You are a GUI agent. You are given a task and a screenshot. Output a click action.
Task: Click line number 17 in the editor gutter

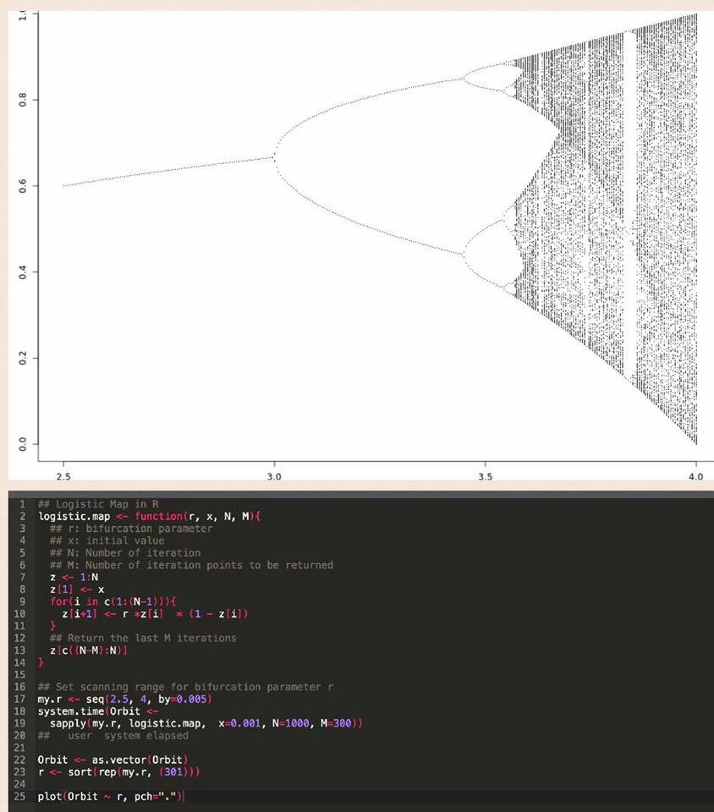pyautogui.click(x=24, y=700)
